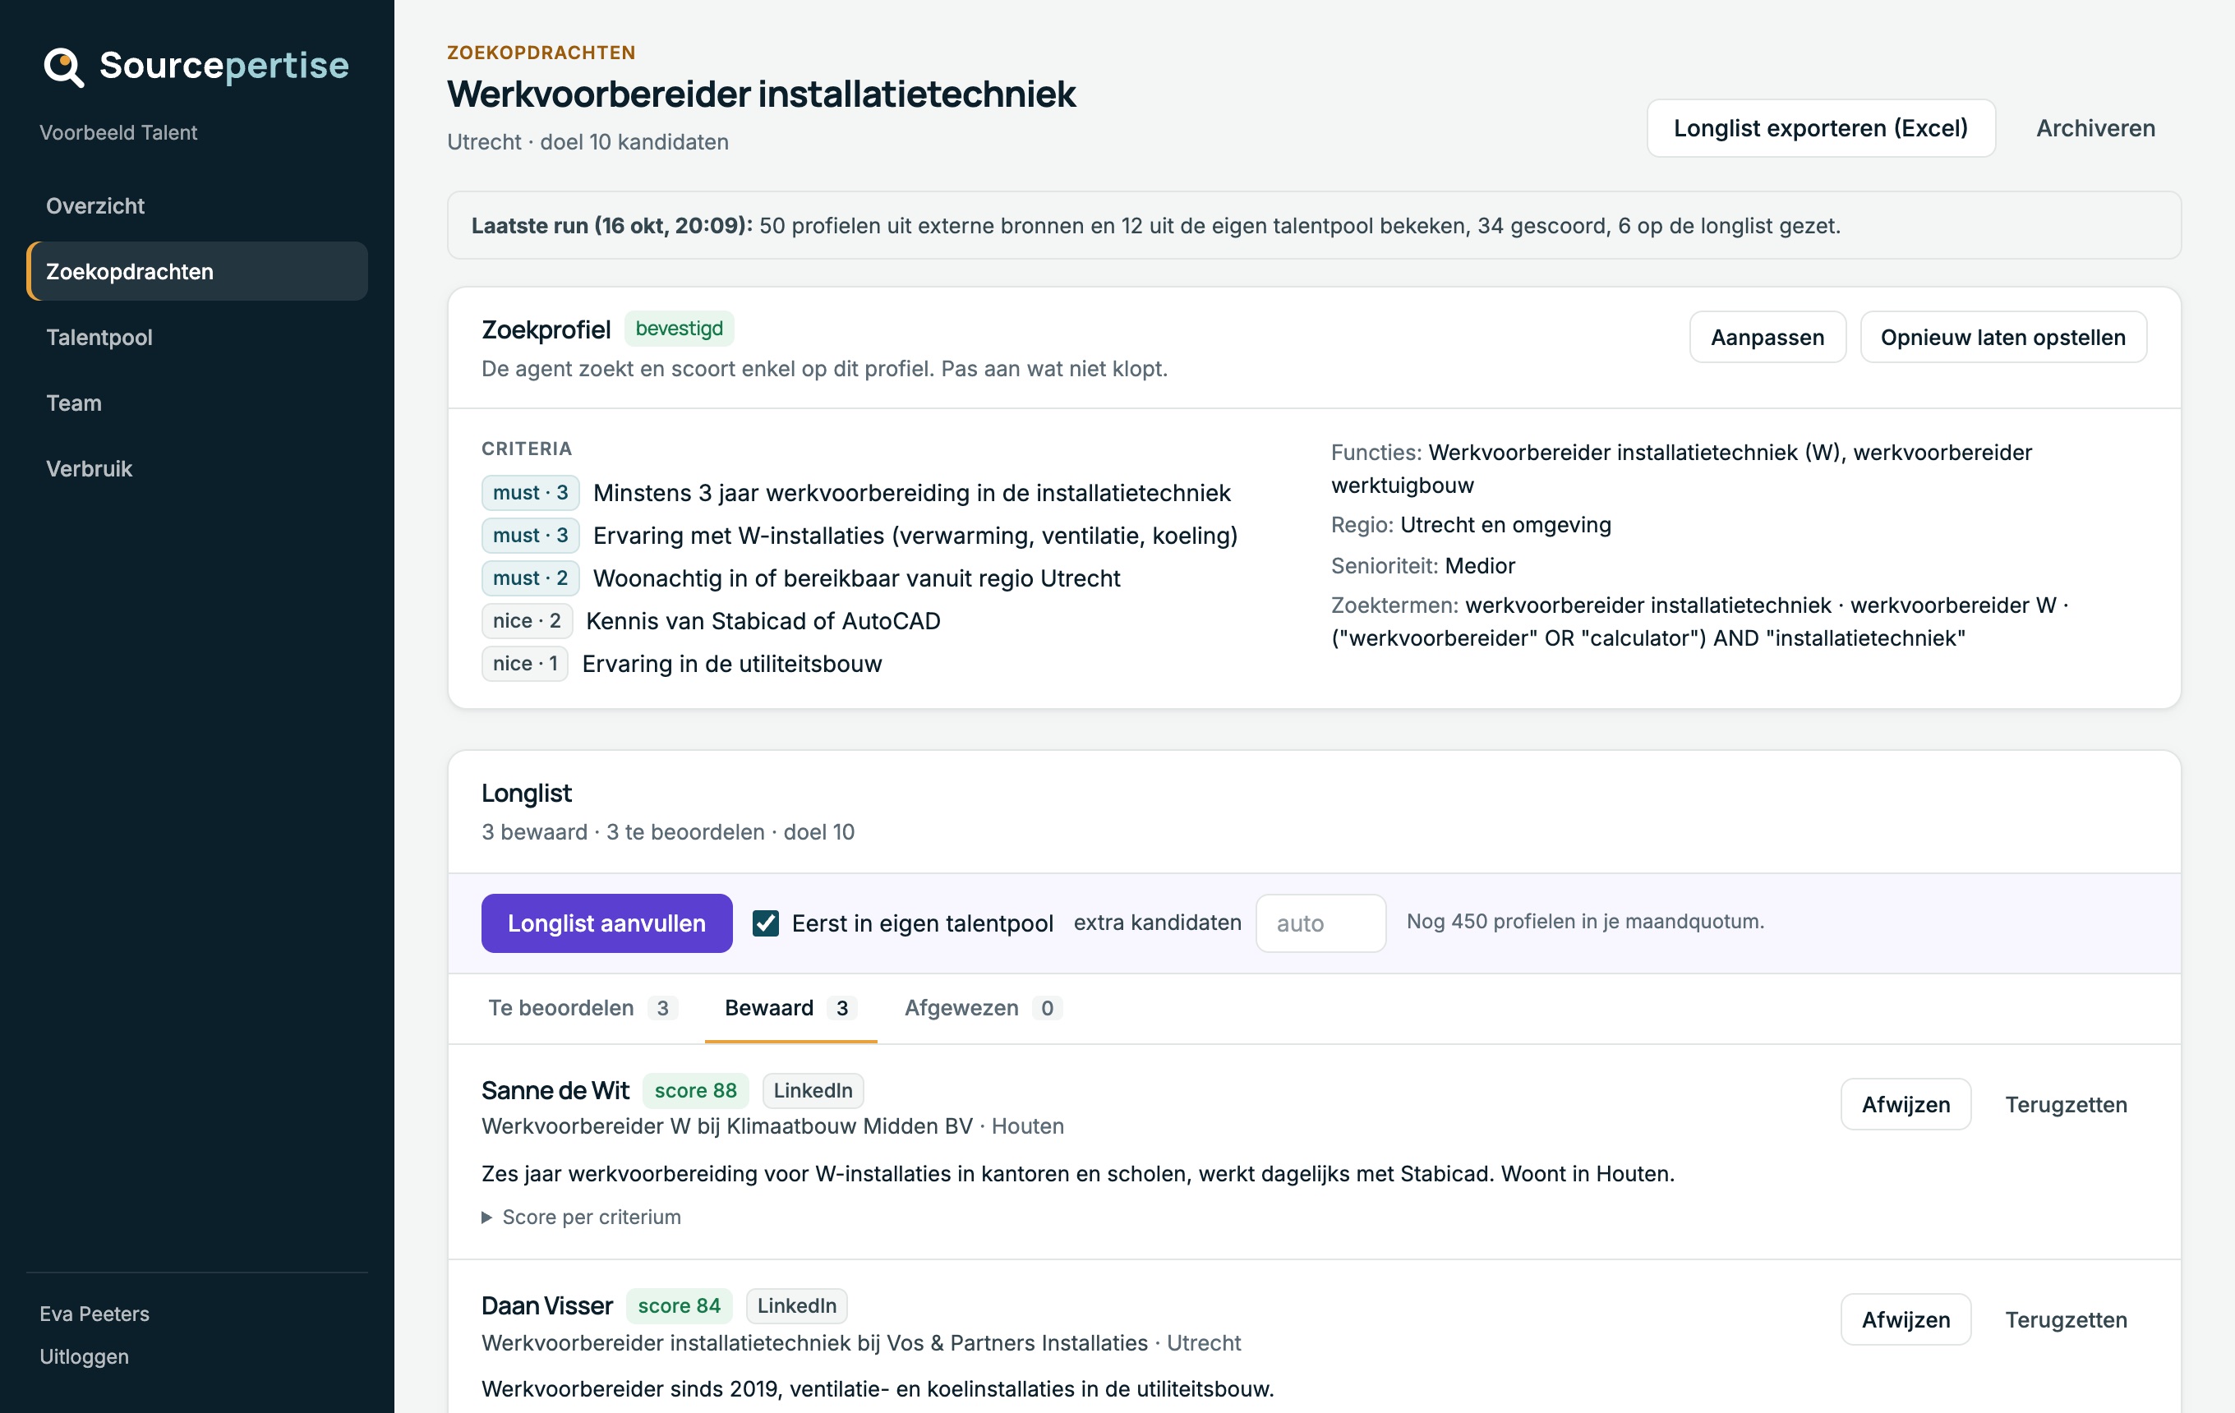Click Terugzetten for Daan Visser
This screenshot has height=1413, width=2235.
tap(2066, 1319)
